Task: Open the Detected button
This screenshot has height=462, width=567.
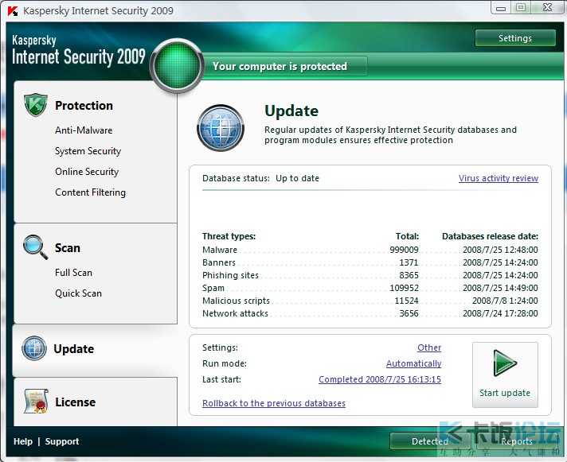Action: click(430, 441)
